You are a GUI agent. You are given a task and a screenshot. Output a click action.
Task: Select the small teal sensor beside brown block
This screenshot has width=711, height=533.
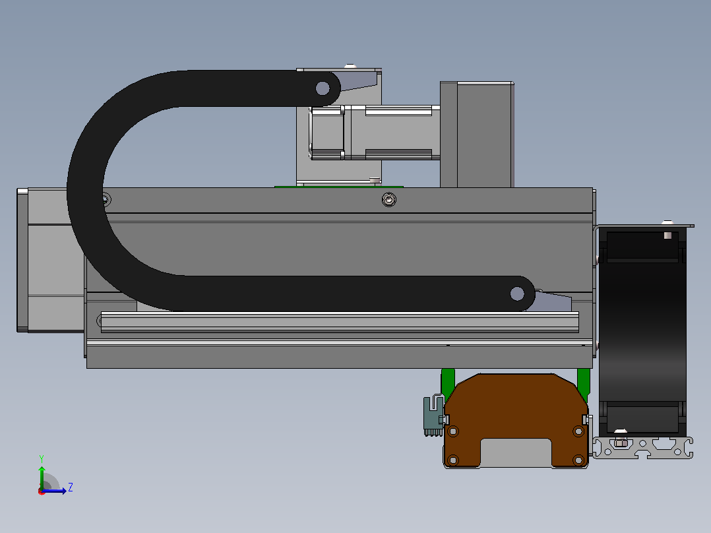coord(433,416)
